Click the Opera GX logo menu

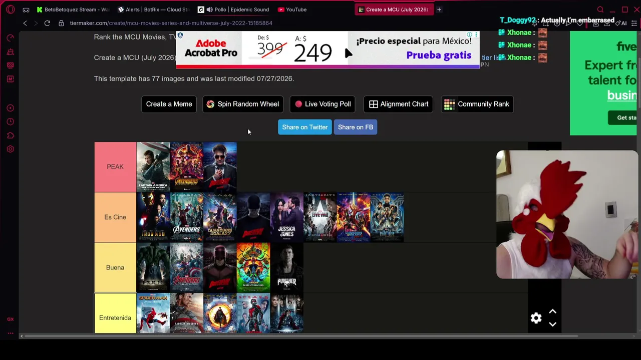tap(11, 9)
